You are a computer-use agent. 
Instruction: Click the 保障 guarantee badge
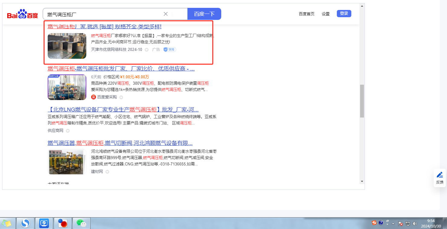click(x=170, y=49)
